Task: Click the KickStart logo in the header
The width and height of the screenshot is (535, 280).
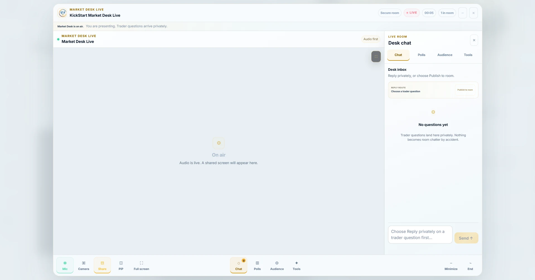Action: point(62,13)
